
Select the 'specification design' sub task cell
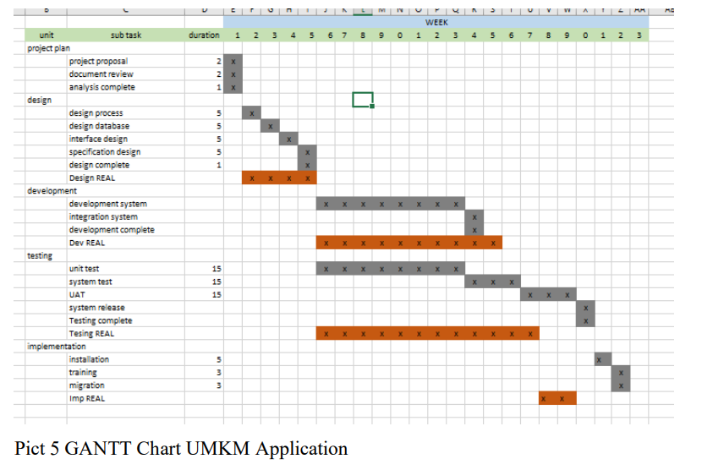(x=126, y=152)
